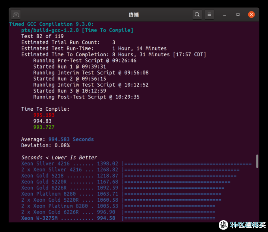Image resolution: width=268 pixels, height=232 pixels.
Task: Click the 'Timed GCC Compilation 9.3.0:' heading
Action: pos(51,24)
